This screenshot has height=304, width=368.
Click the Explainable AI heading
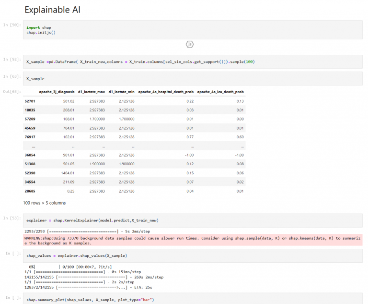[53, 10]
